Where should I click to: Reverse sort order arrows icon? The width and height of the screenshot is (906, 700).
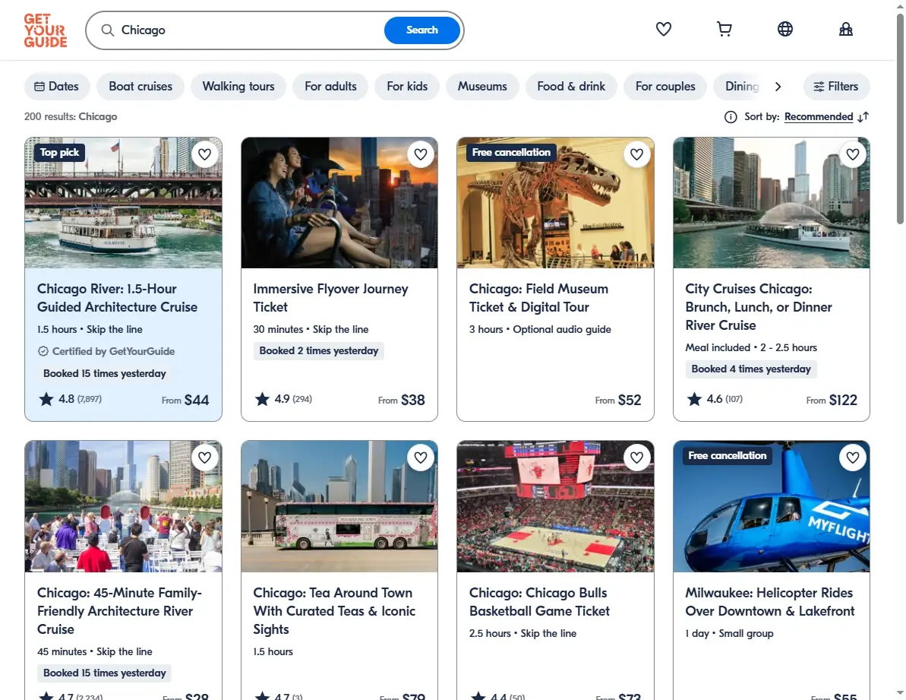tap(863, 117)
